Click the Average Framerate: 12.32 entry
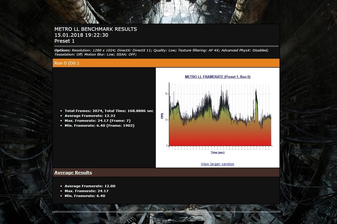The image size is (337, 224). [x=90, y=116]
